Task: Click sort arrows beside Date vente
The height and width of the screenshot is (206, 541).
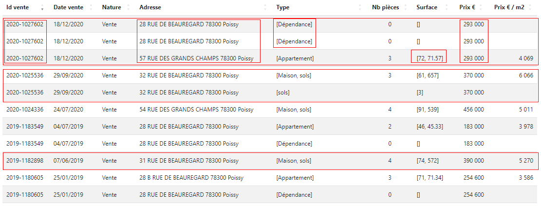Action: [91, 8]
